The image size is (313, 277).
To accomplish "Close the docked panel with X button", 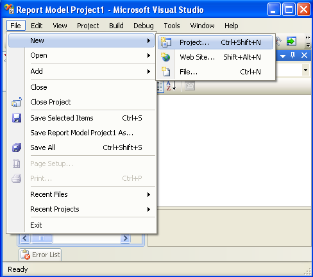I will point(304,55).
